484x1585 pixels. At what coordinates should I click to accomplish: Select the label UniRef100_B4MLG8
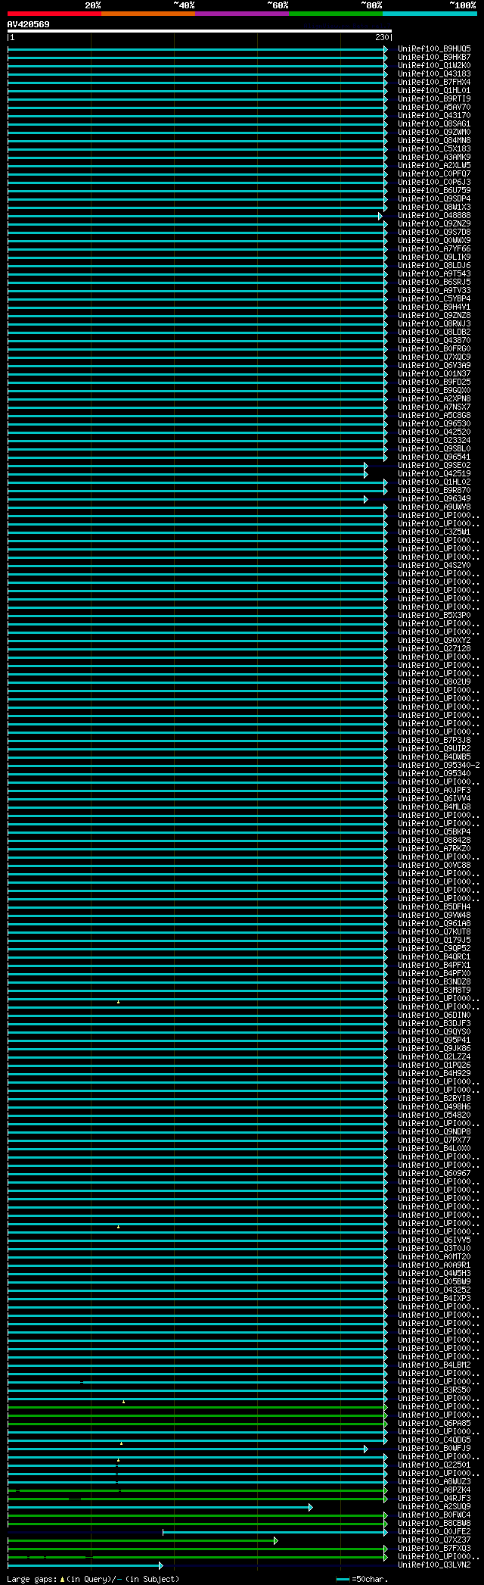[434, 807]
